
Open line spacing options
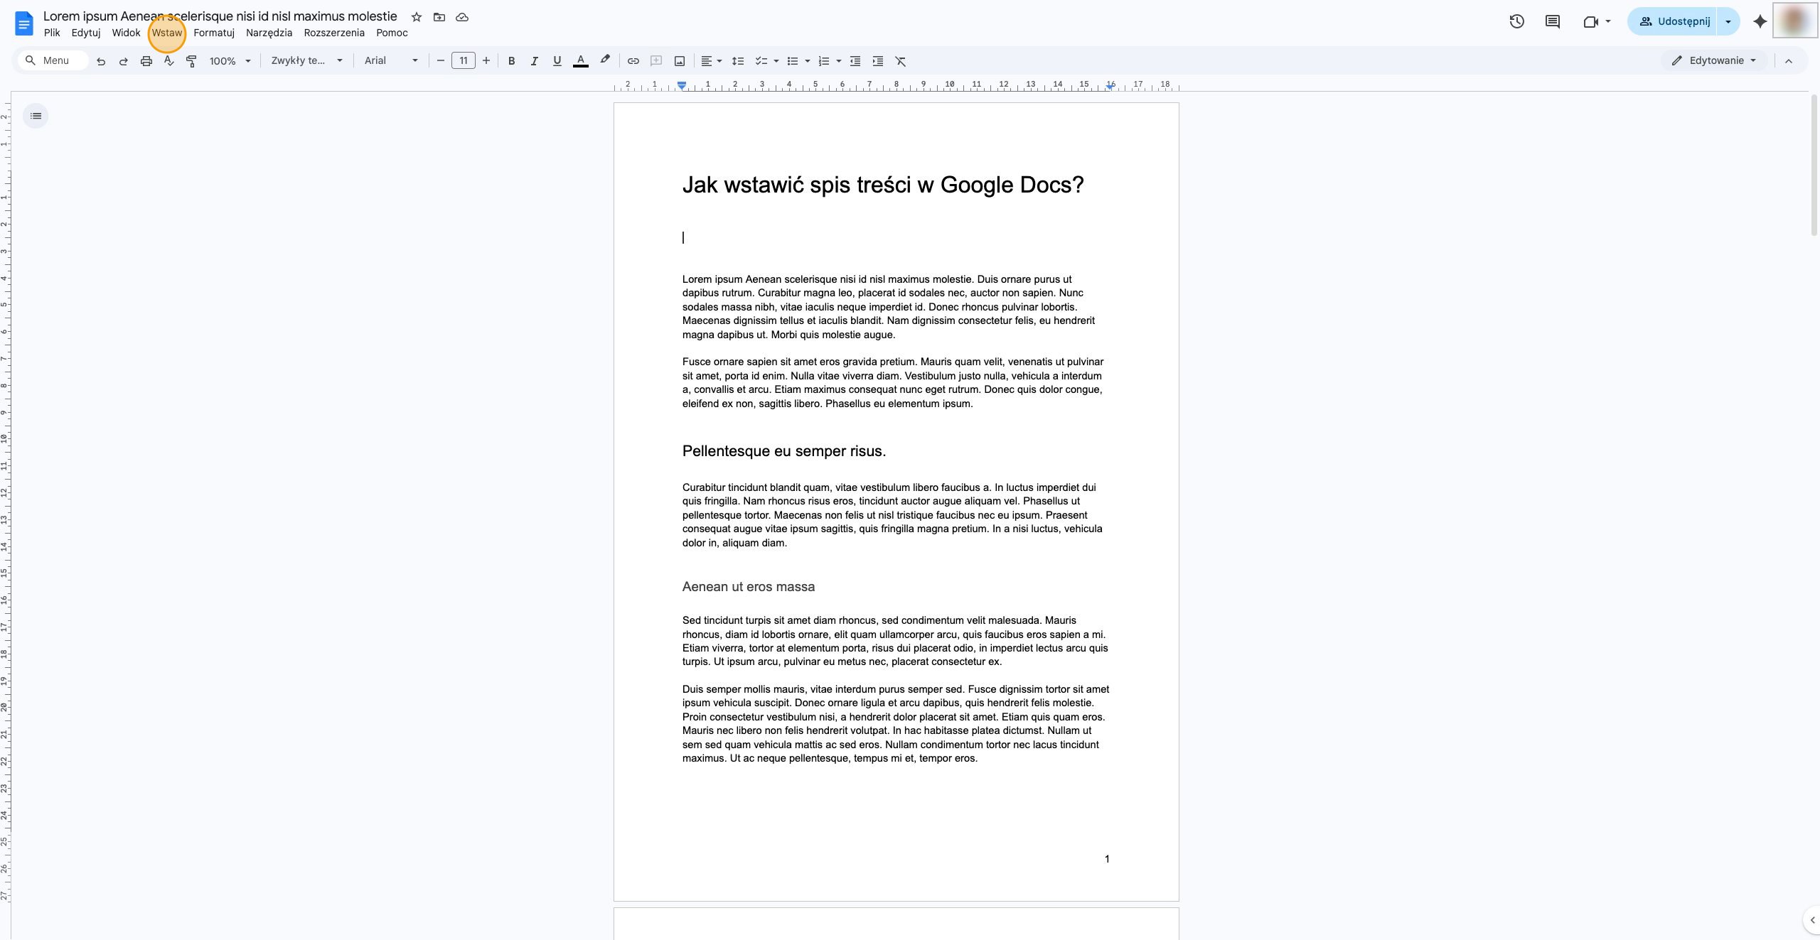coord(738,61)
